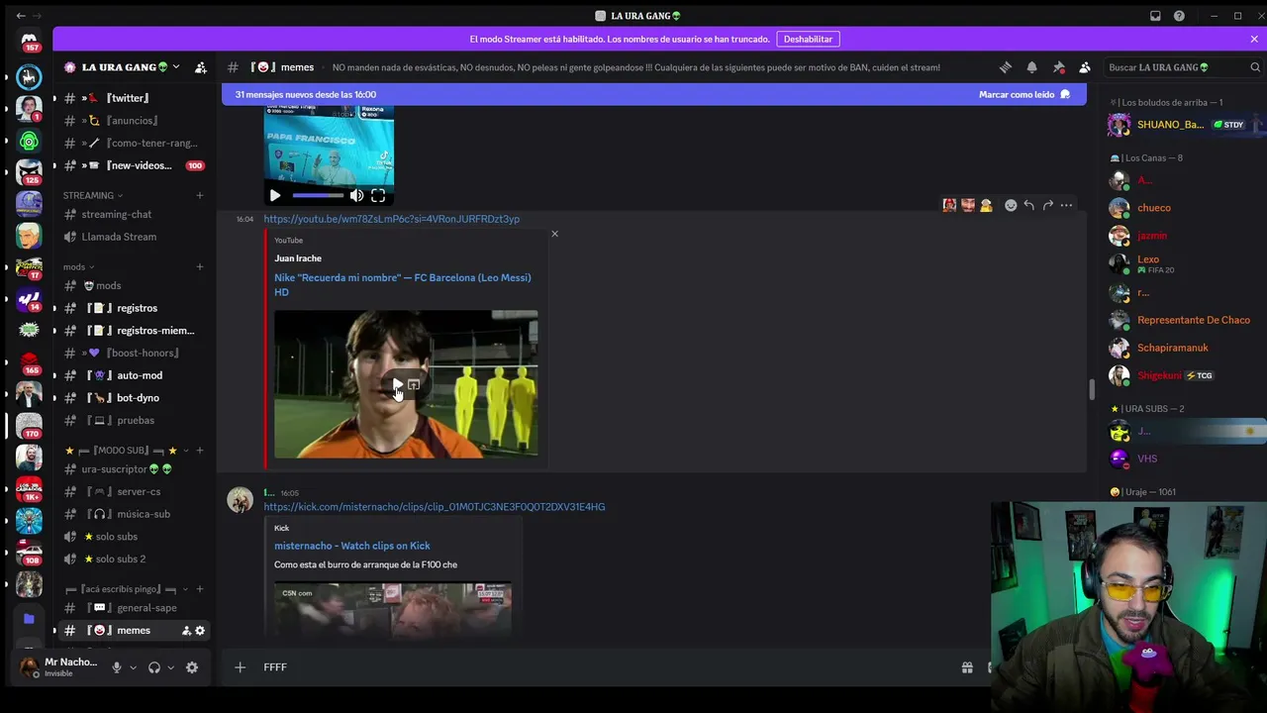
Task: Create invite icon on memes channel
Action: coord(186,631)
